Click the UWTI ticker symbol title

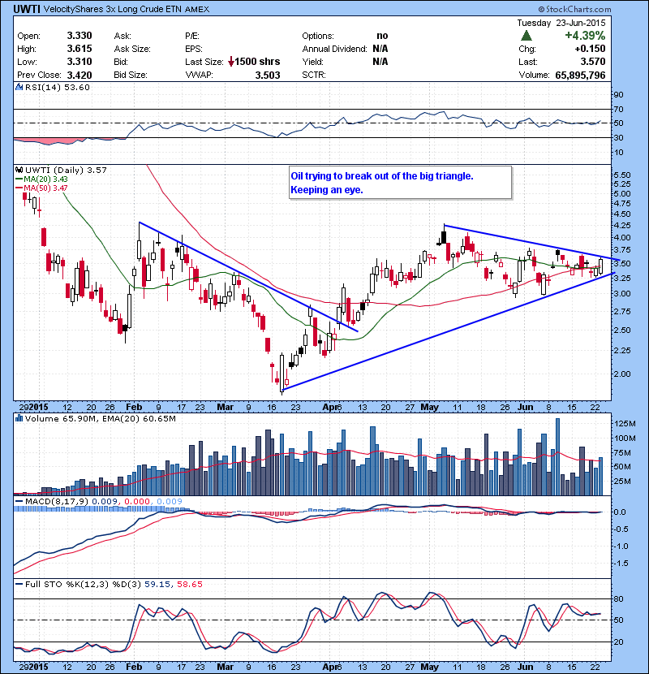pyautogui.click(x=27, y=9)
